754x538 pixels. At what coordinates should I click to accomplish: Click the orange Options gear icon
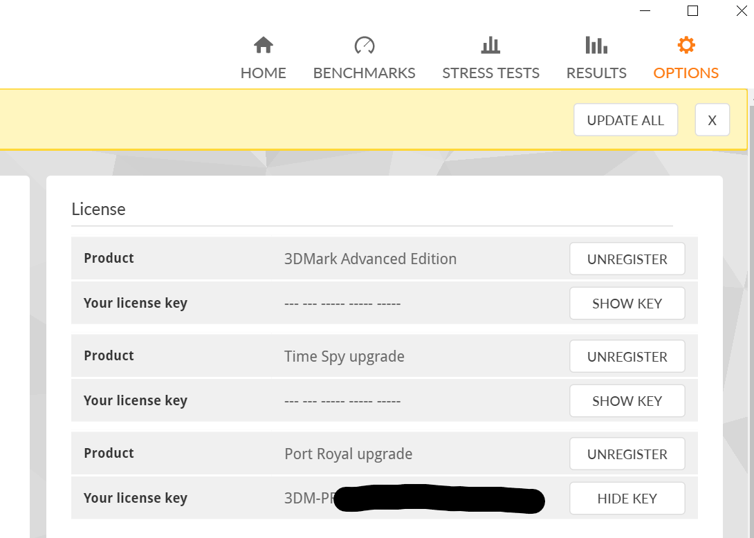pos(686,45)
